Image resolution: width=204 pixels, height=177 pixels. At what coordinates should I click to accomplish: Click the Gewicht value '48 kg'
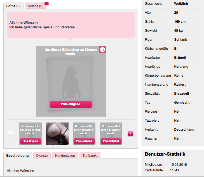pos(178,31)
